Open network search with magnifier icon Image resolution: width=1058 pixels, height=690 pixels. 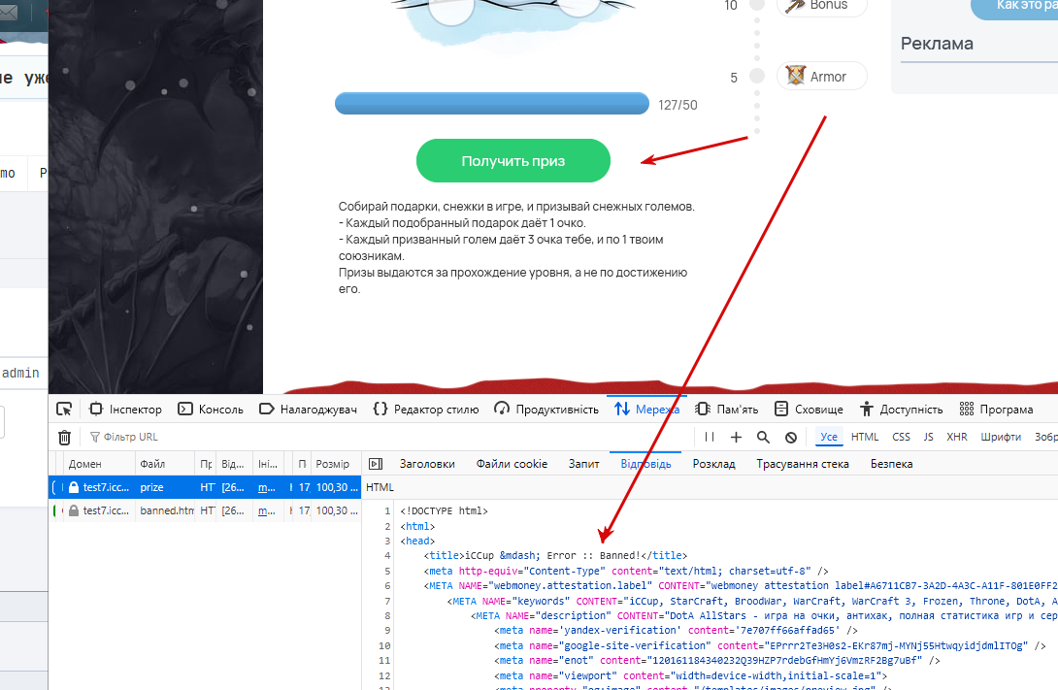pos(763,437)
